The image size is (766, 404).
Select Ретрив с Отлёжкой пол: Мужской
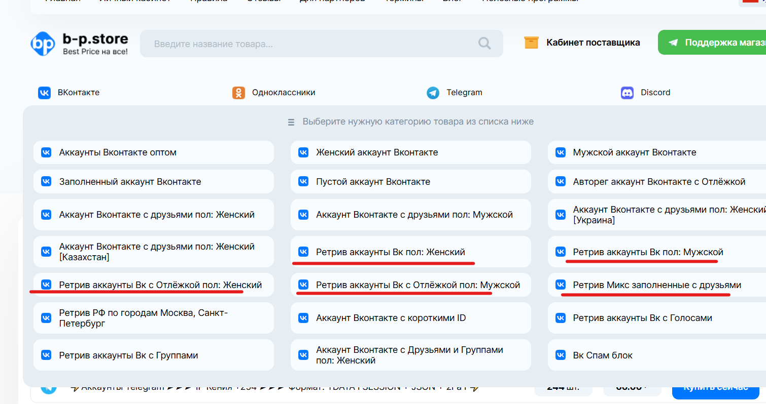pos(411,285)
